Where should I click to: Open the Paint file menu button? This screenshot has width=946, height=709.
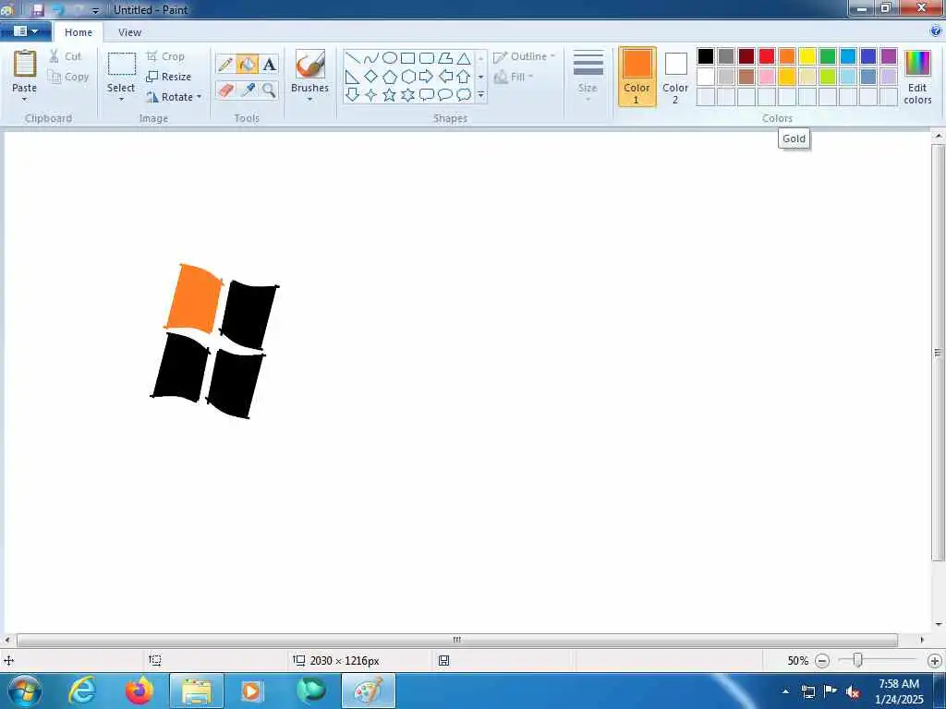26,31
